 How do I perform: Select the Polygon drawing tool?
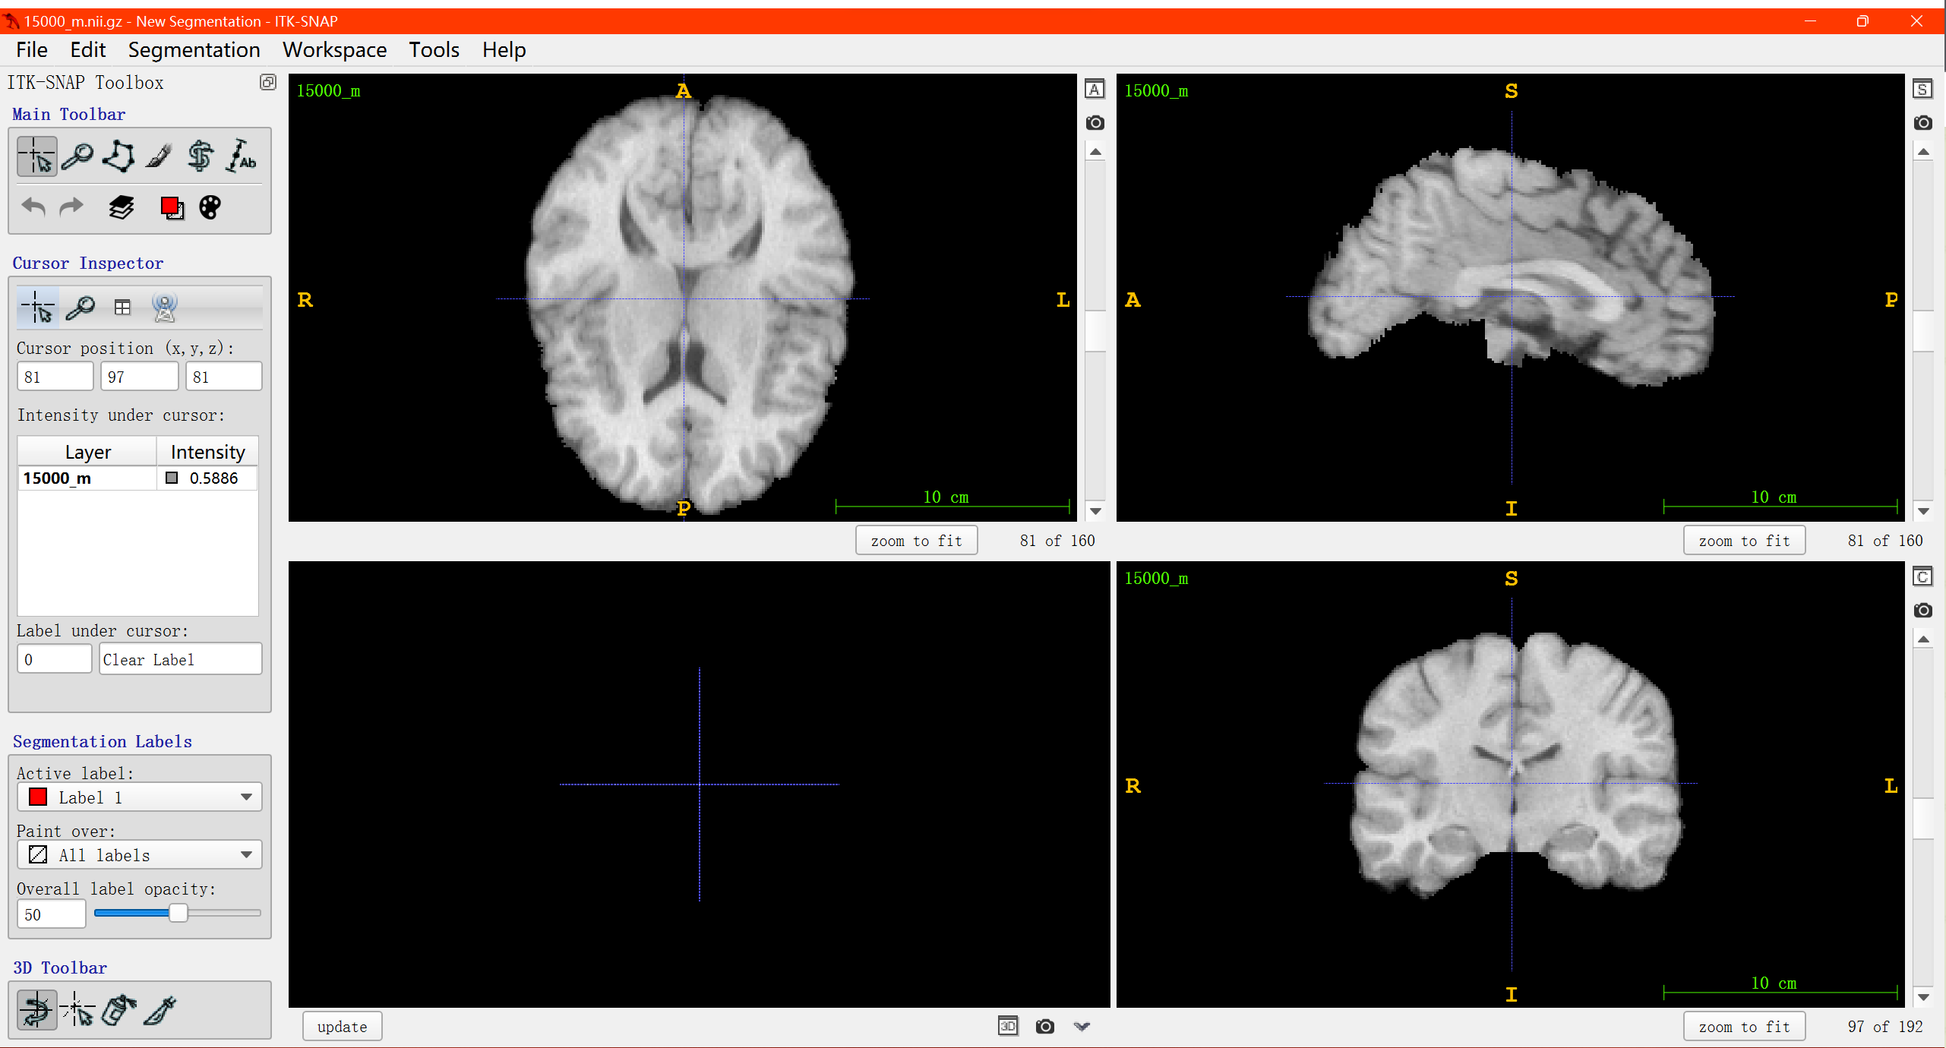pos(118,156)
